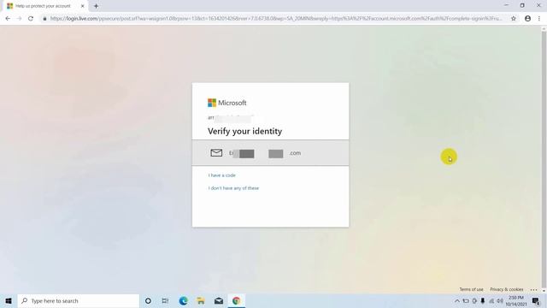Click 'I don't have any of these' link
Viewport: 547px width, 308px height.
coord(233,188)
